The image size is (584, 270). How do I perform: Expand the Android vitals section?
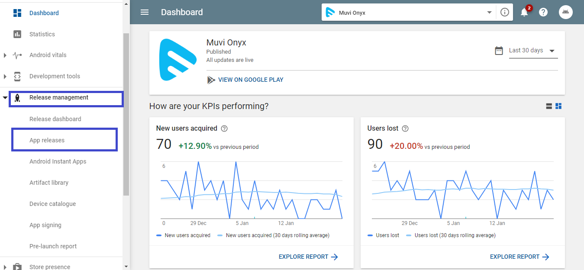tap(5, 55)
